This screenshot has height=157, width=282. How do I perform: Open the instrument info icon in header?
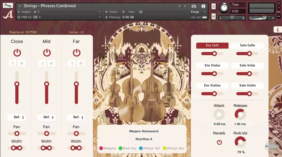click(203, 6)
